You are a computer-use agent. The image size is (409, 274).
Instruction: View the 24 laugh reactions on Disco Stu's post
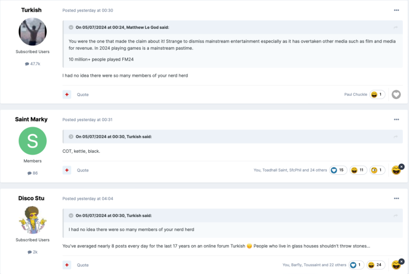(376, 265)
